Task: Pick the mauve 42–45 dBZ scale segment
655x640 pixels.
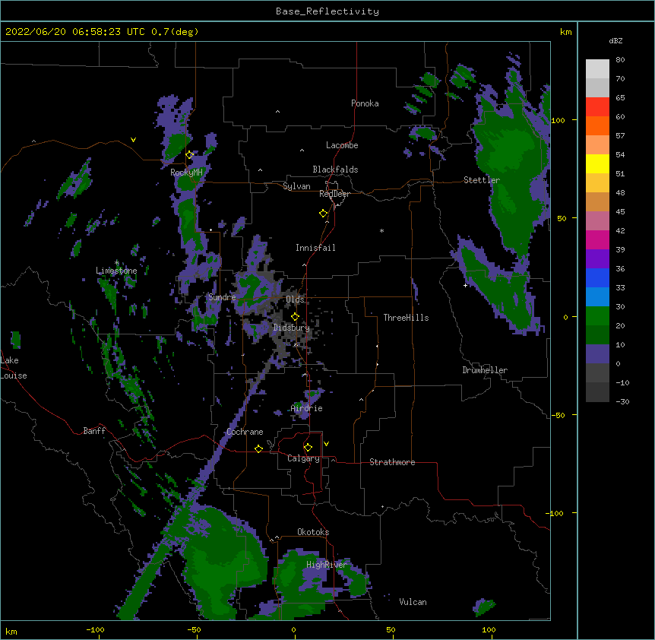Action: [x=597, y=221]
